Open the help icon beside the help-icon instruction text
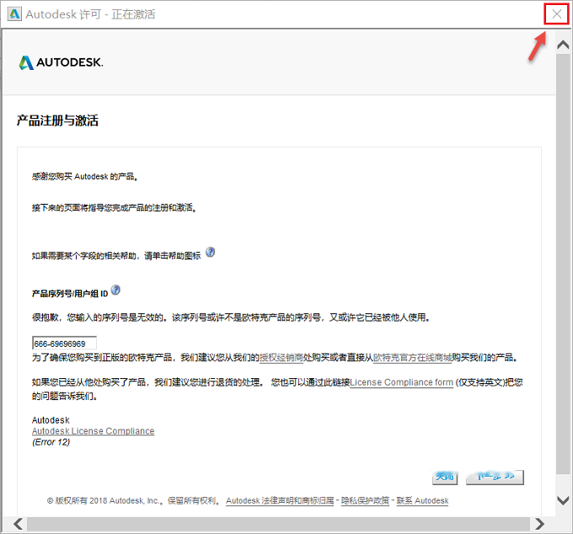 click(x=210, y=252)
